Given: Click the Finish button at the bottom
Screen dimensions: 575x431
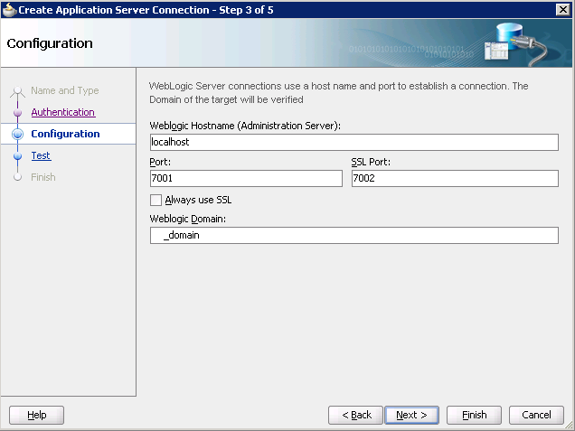Looking at the screenshot, I should point(474,415).
